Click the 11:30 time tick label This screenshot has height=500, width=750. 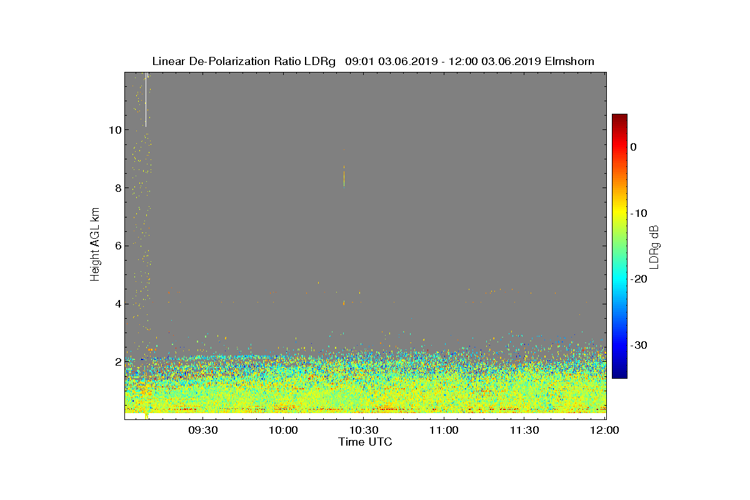point(525,431)
